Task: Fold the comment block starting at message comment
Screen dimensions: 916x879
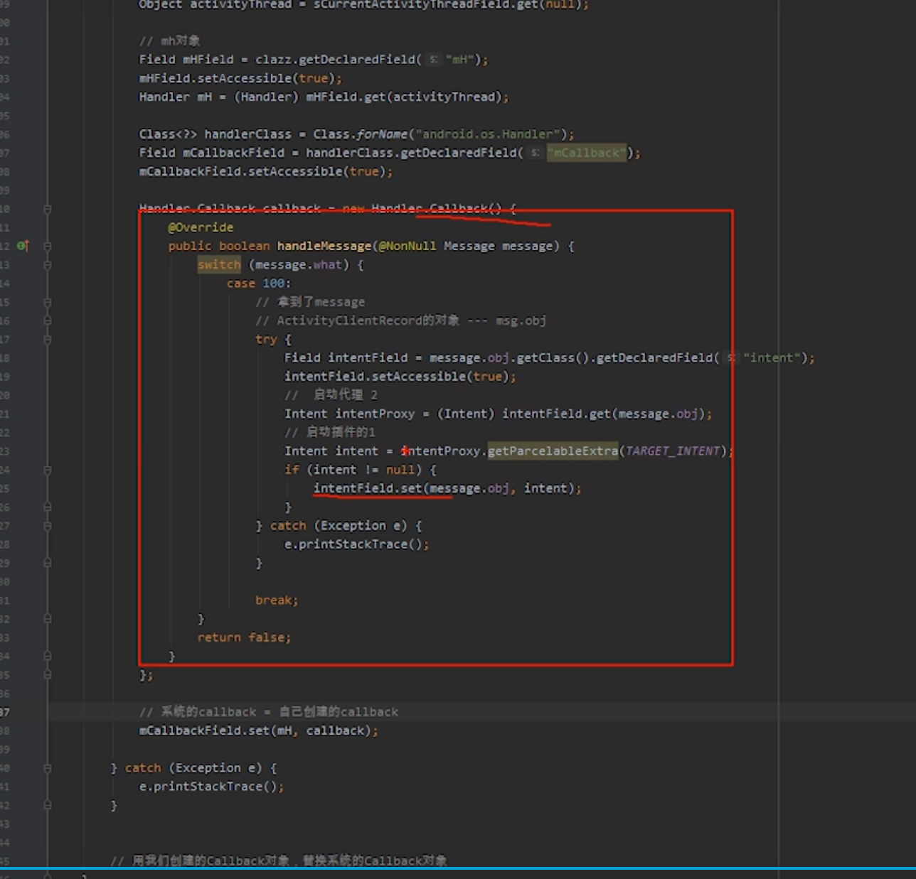Action: (x=48, y=302)
